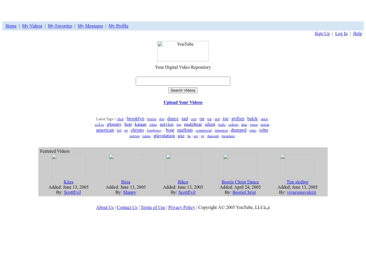Click the kanan tag

(140, 124)
